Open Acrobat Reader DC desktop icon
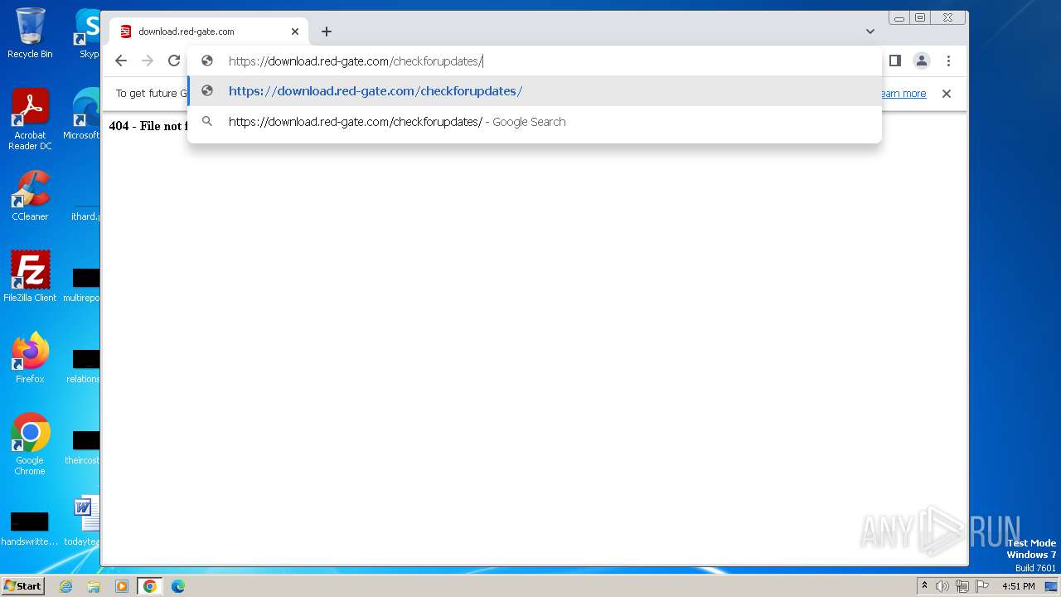 [x=30, y=119]
